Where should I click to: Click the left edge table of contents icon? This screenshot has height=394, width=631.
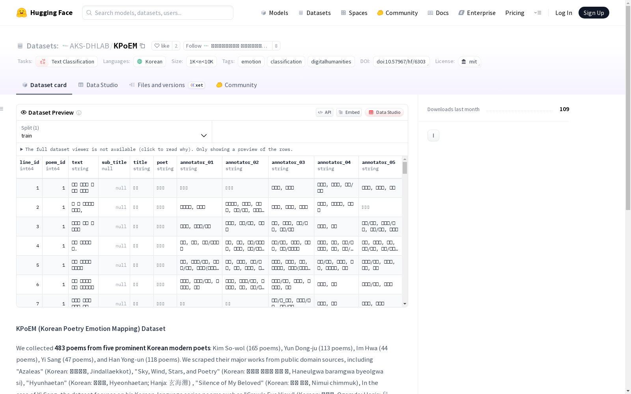(2, 109)
